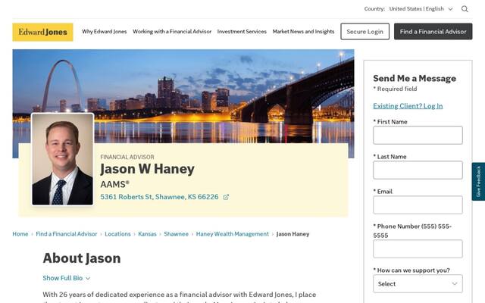Image resolution: width=485 pixels, height=303 pixels.
Task: Click the search magnifier icon
Action: (465, 9)
